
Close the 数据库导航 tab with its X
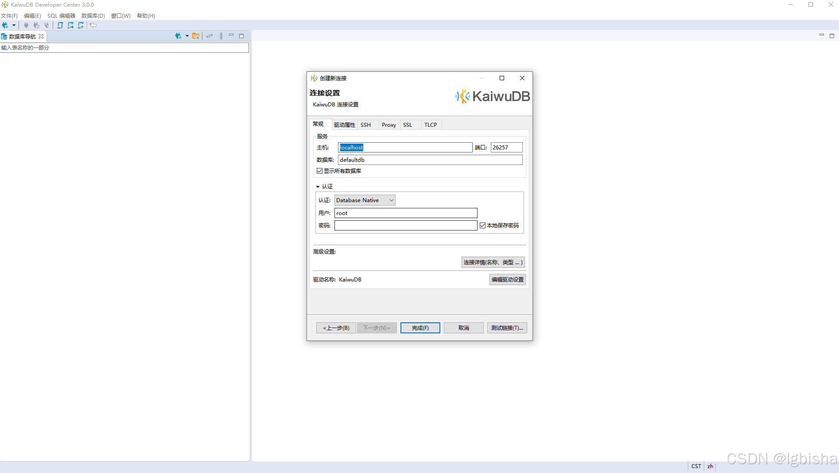[41, 36]
